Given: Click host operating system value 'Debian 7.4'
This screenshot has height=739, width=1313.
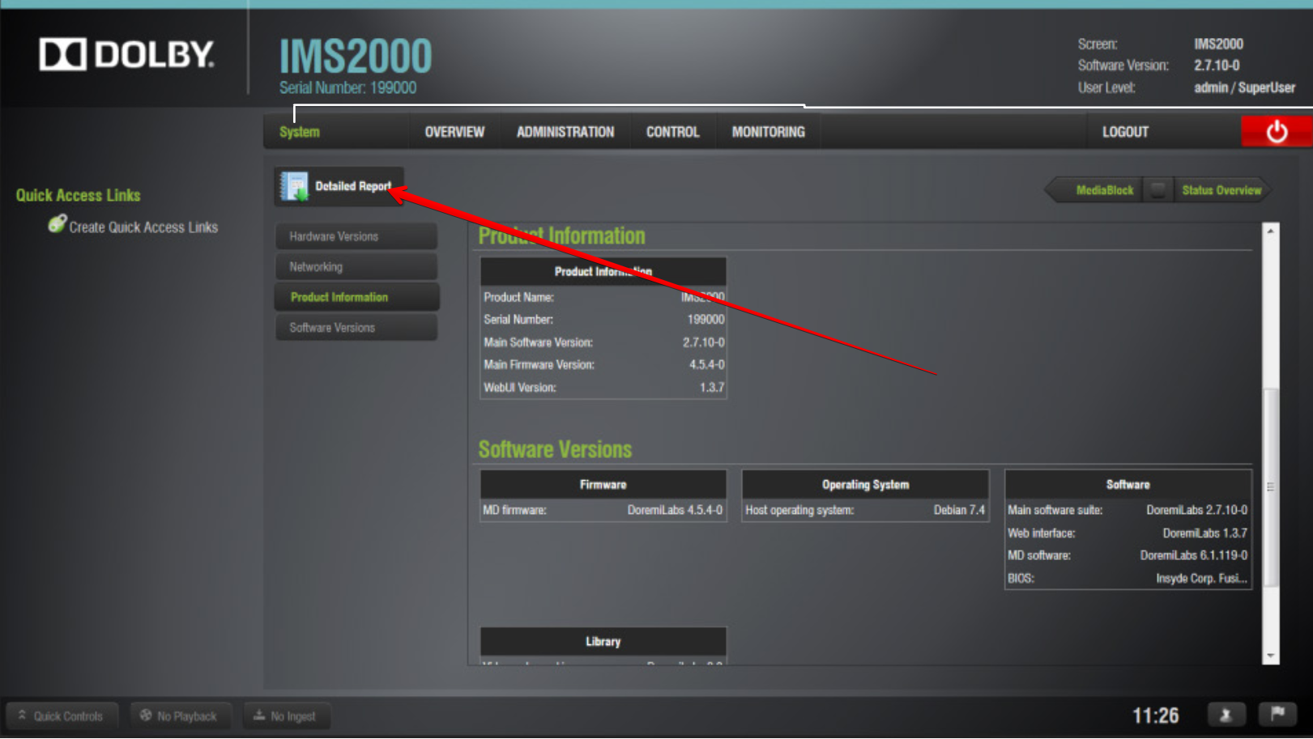Looking at the screenshot, I should (x=959, y=510).
